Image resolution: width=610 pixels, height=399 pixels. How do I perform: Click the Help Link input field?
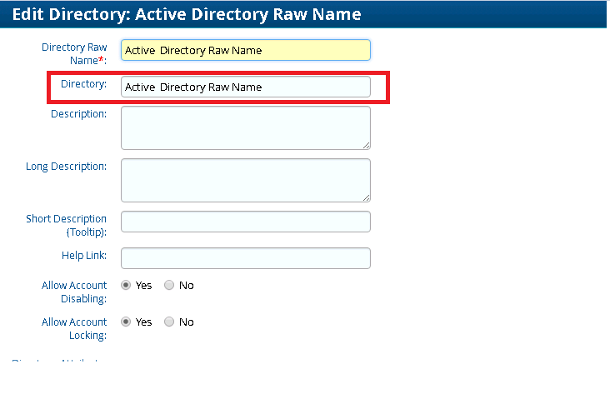(246, 258)
